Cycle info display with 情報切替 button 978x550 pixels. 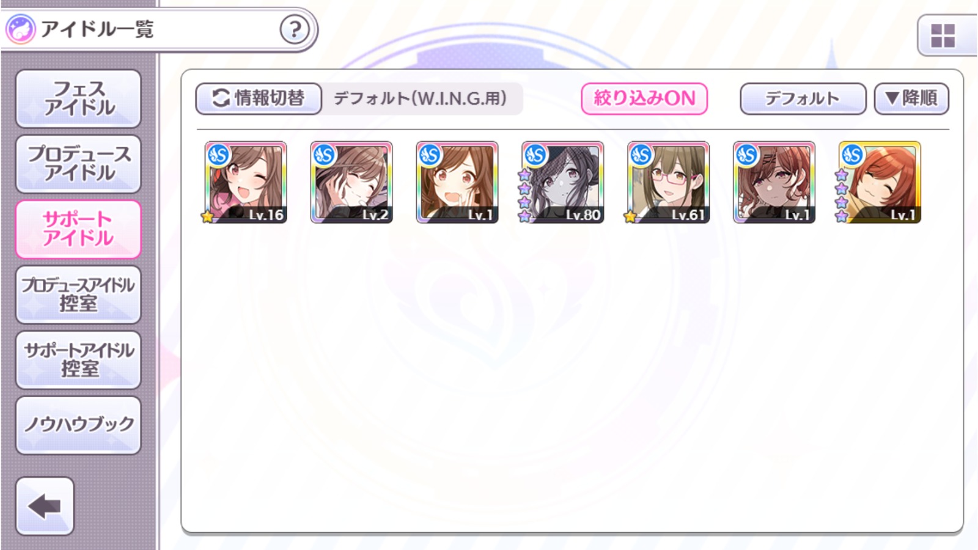click(x=259, y=98)
